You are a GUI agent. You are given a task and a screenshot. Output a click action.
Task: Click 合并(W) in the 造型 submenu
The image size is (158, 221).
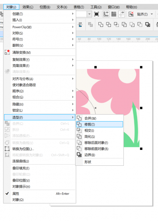click(x=99, y=118)
